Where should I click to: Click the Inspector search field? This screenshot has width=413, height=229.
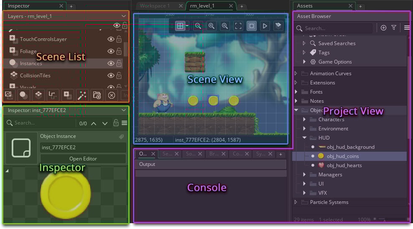[41, 123]
